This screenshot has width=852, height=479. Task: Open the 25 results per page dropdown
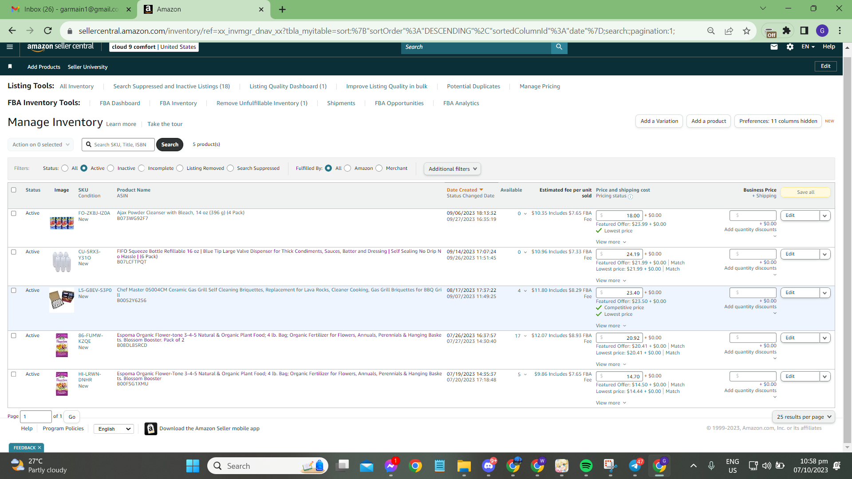[x=804, y=417]
